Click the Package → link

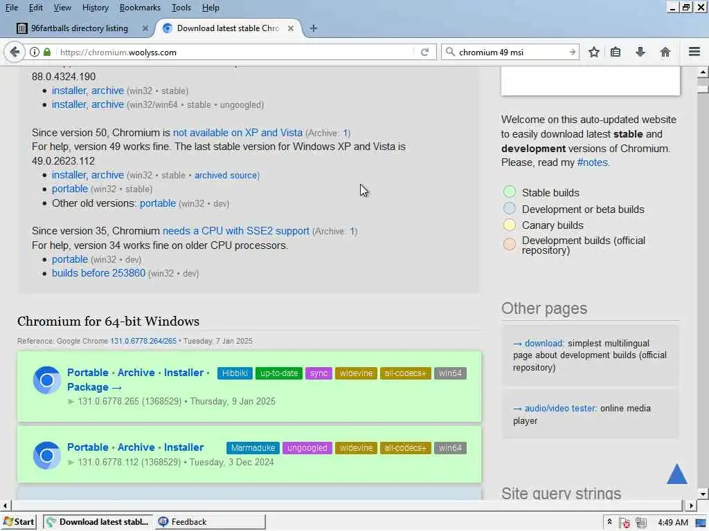pyautogui.click(x=94, y=387)
